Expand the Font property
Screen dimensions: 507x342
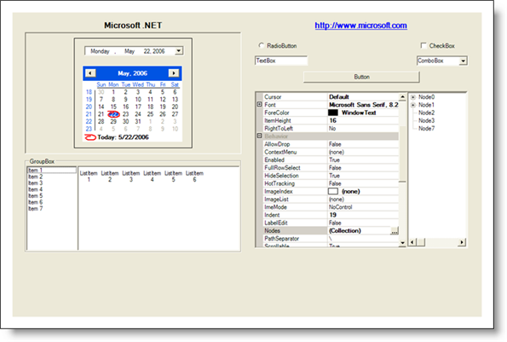tap(259, 105)
